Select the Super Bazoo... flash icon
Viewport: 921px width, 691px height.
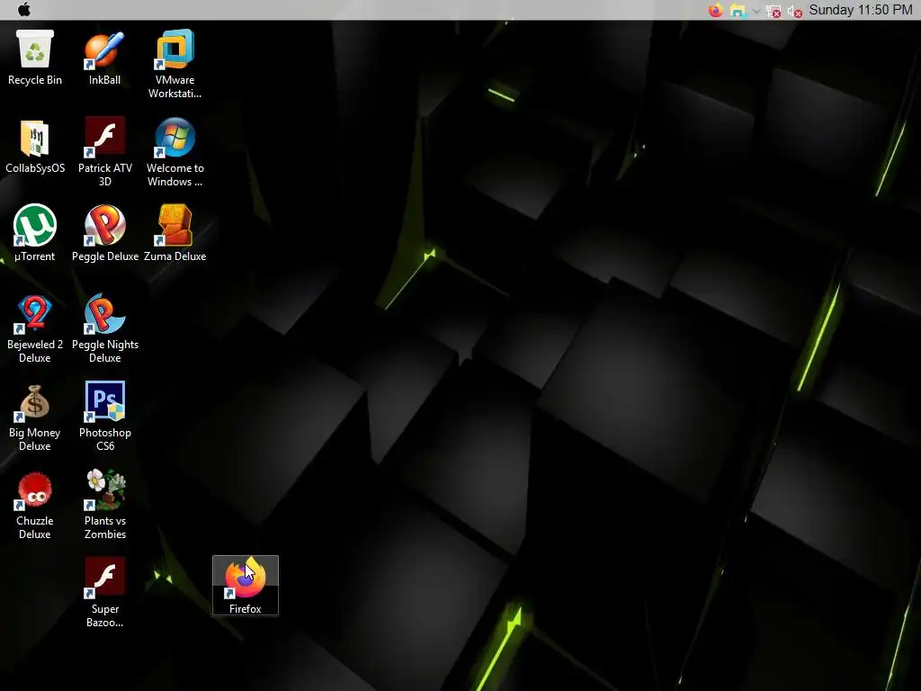(105, 592)
